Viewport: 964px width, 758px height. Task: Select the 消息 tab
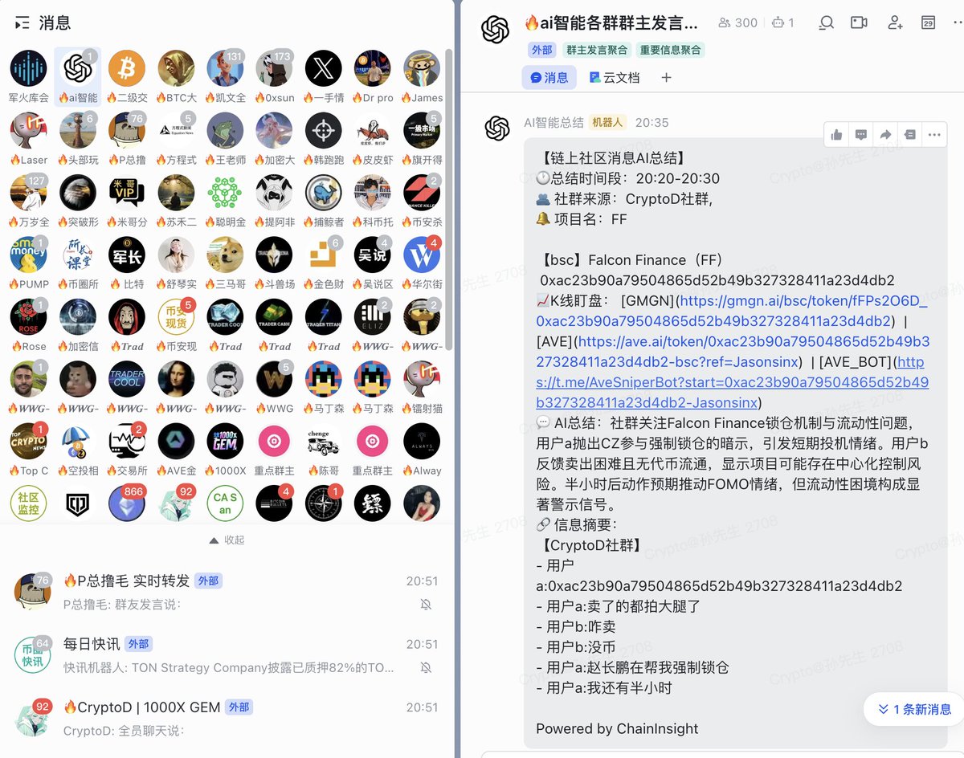click(x=549, y=77)
